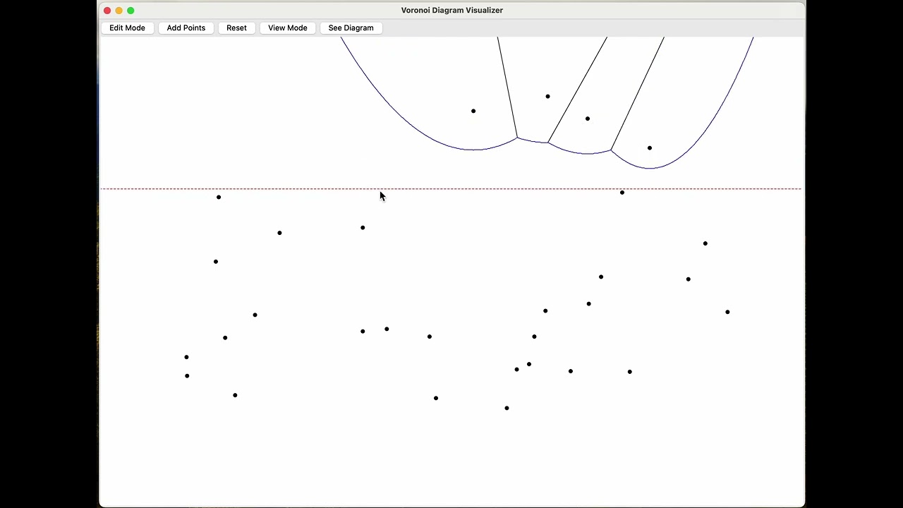Click the Edit Mode button

[127, 28]
